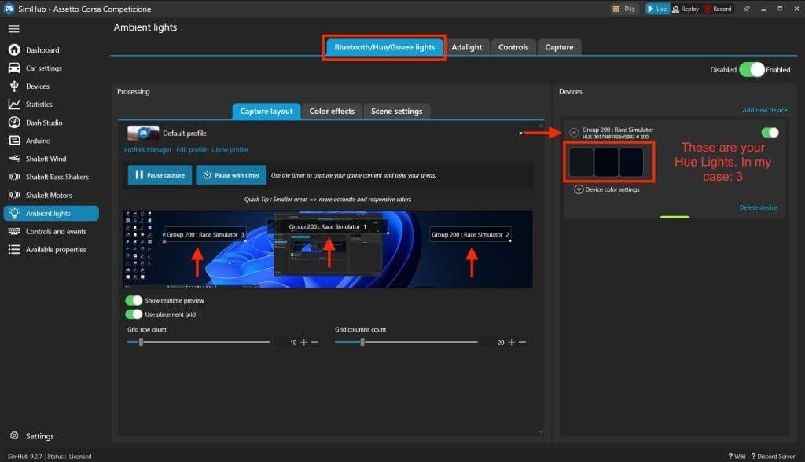The height and width of the screenshot is (462, 805).
Task: Click the Record button in title bar
Action: (x=717, y=9)
